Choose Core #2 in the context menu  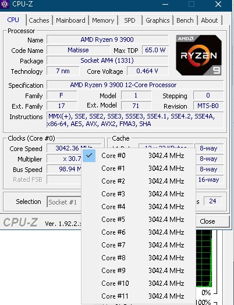click(139, 181)
